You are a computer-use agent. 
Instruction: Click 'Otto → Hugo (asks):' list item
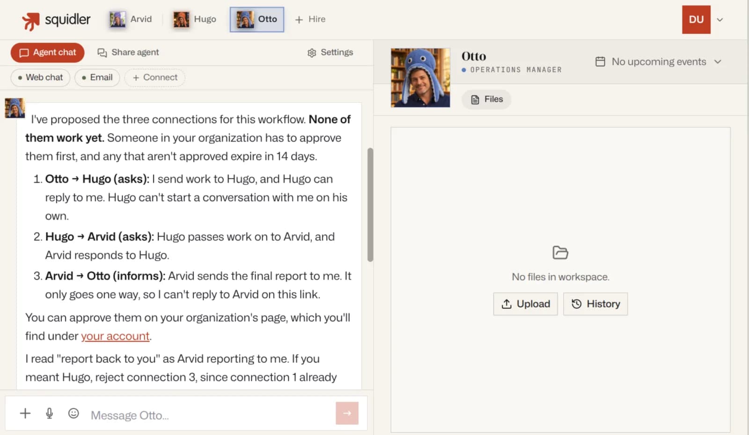[x=97, y=179]
